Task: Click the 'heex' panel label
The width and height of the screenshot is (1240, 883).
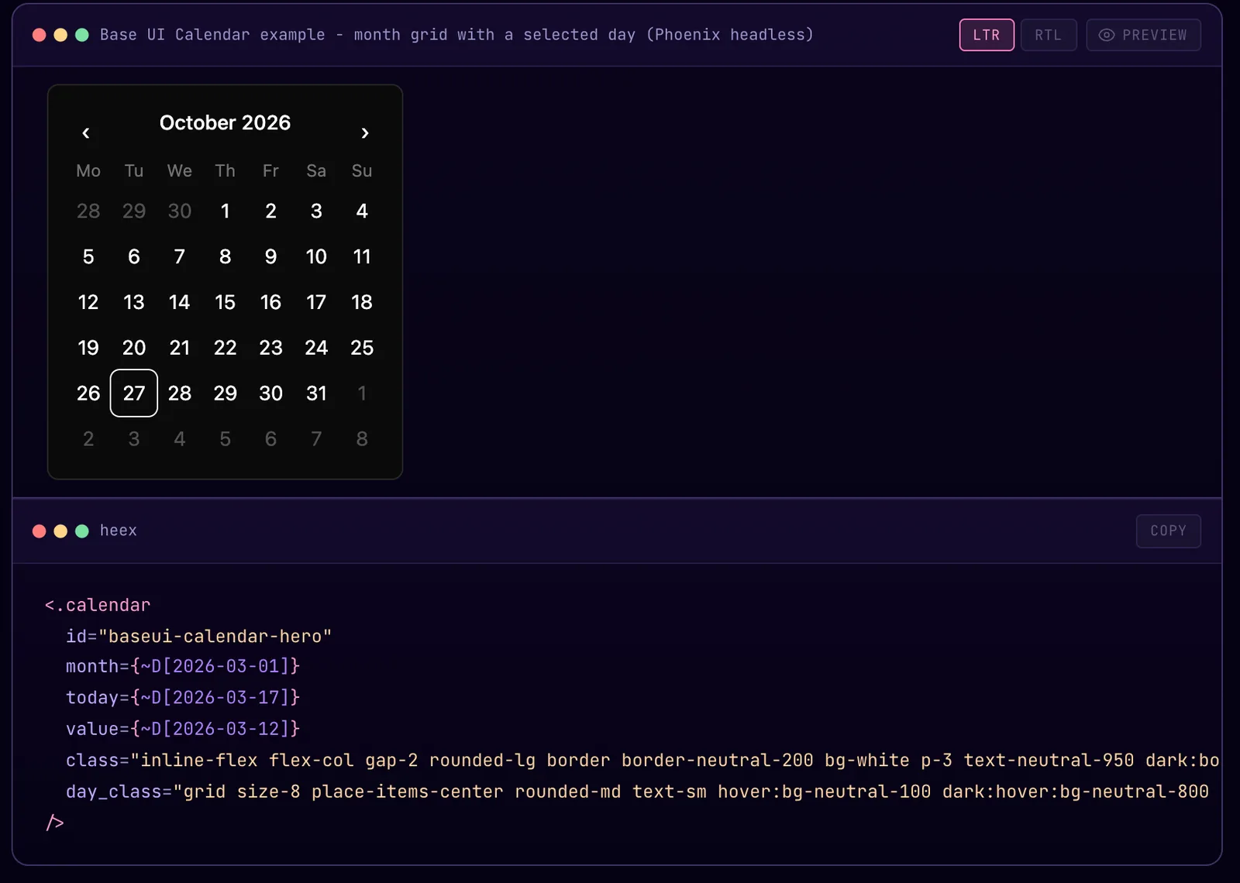Action: (x=119, y=531)
